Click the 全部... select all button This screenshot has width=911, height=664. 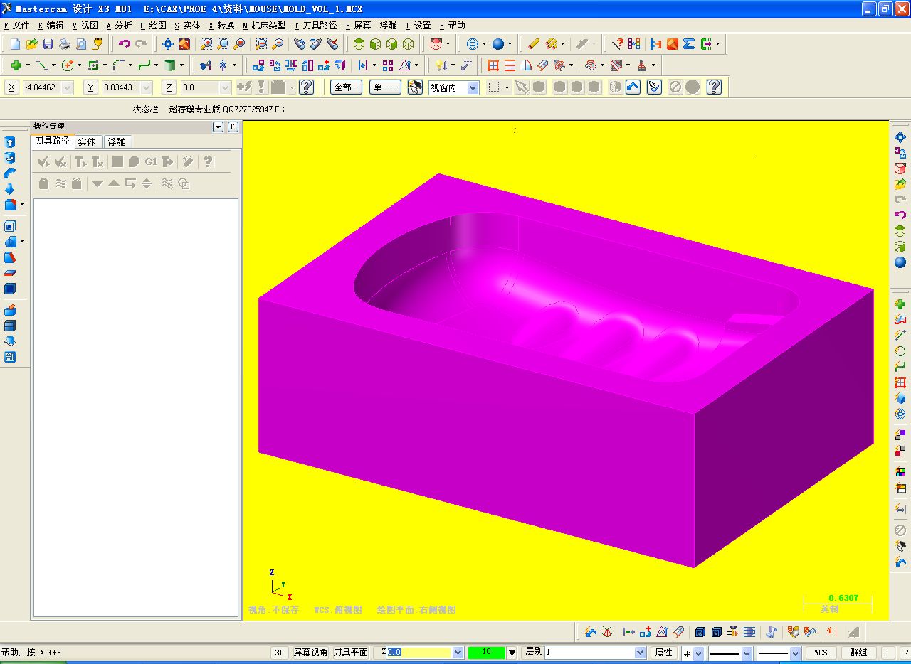pos(346,87)
